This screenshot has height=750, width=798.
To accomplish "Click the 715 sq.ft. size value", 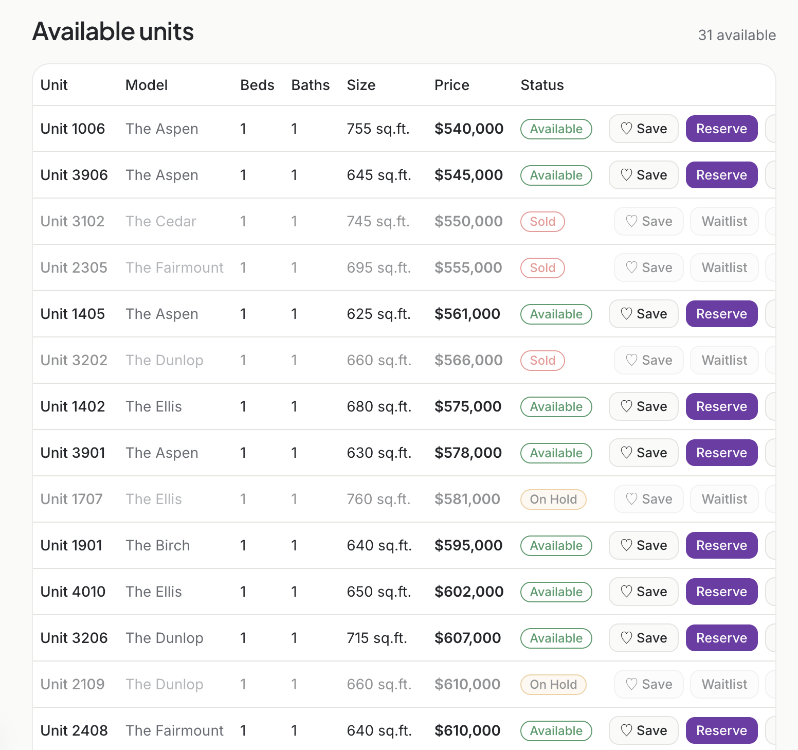I will point(377,638).
